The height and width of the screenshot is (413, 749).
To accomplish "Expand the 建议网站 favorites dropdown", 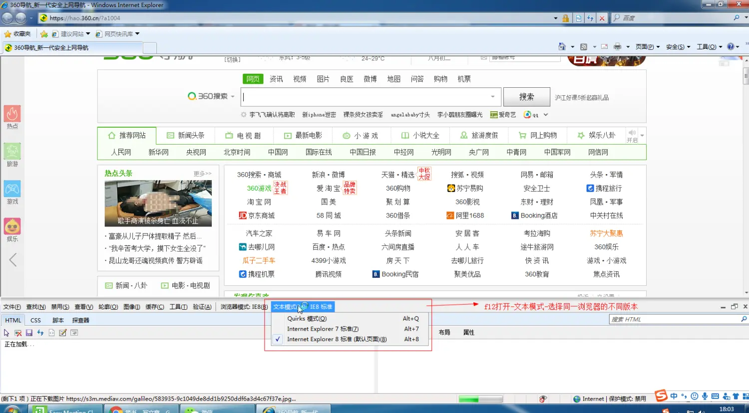I will coord(88,34).
